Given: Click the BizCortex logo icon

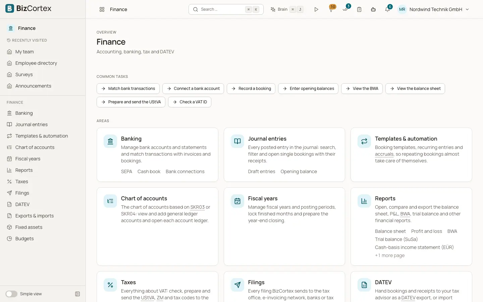Looking at the screenshot, I should [x=10, y=8].
